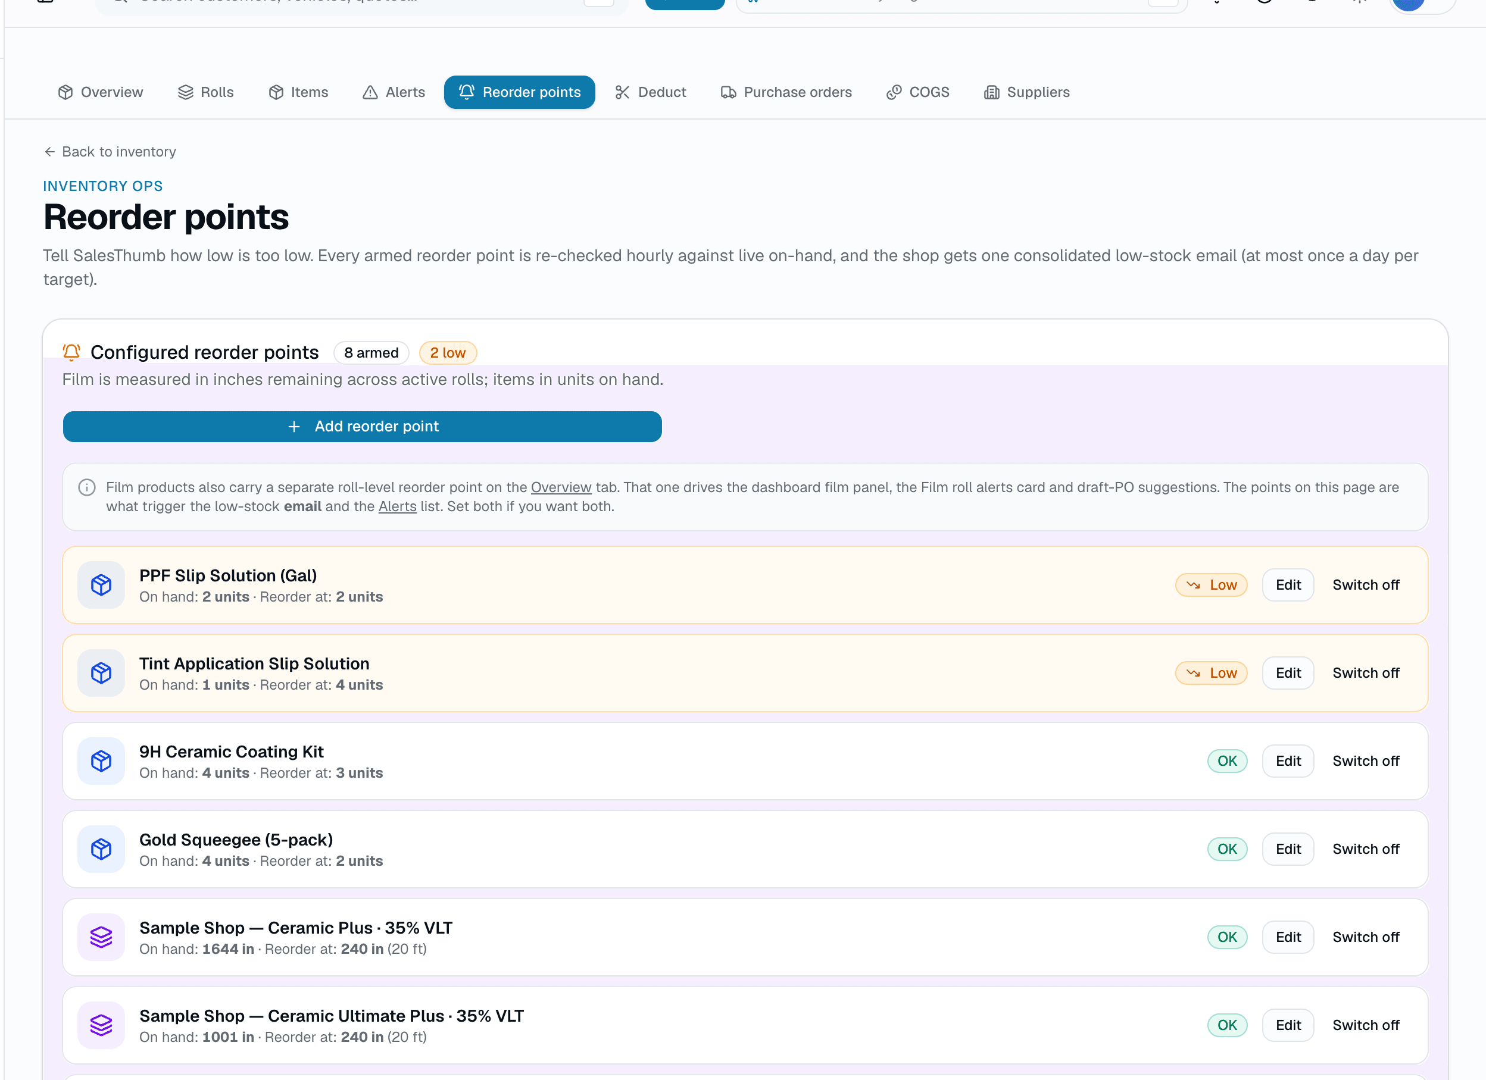Click the info circle icon in the note

coord(87,487)
